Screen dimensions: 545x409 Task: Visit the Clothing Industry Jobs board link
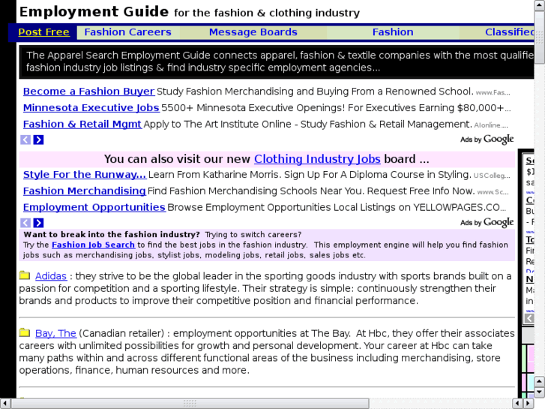tap(317, 159)
